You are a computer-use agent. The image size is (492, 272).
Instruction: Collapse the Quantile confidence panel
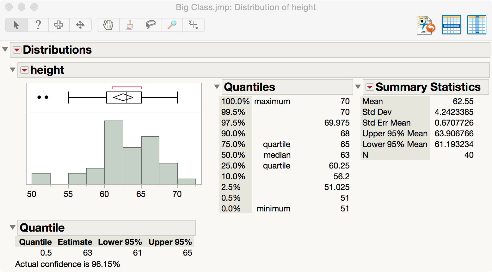12,227
